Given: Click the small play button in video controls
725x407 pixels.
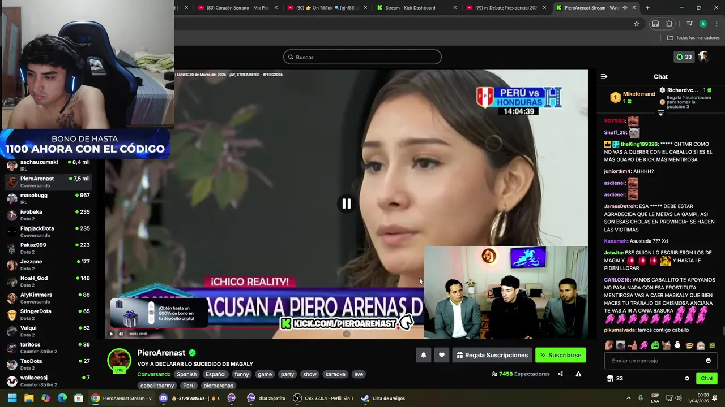Looking at the screenshot, I should (111, 334).
